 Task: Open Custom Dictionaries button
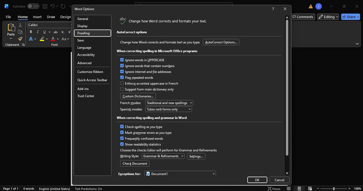138,96
